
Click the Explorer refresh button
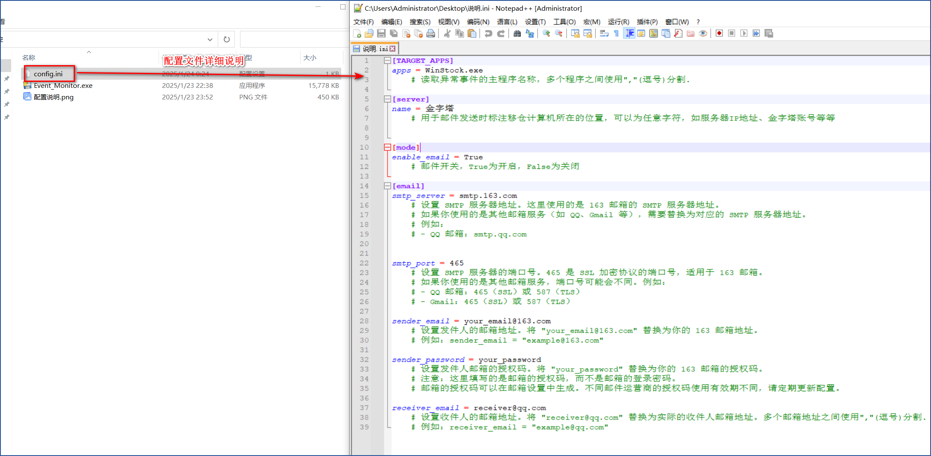[x=227, y=39]
